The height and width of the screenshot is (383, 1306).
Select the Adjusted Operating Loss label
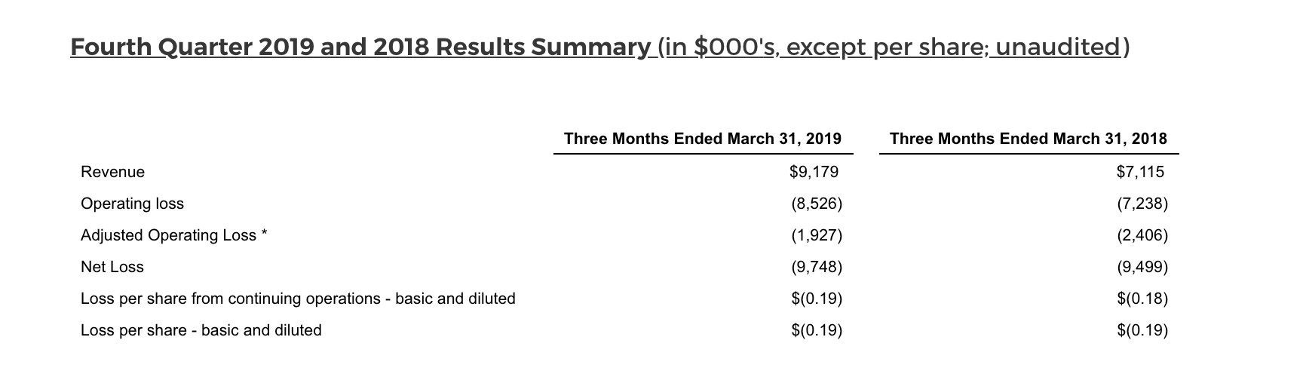tap(168, 235)
